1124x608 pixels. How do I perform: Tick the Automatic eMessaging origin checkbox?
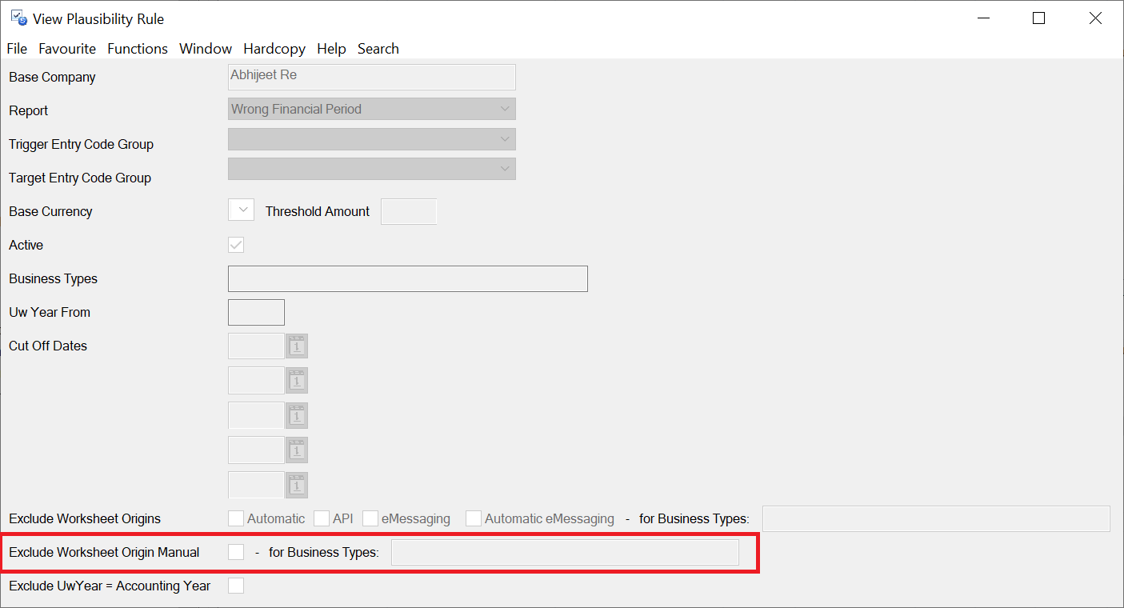pyautogui.click(x=474, y=518)
